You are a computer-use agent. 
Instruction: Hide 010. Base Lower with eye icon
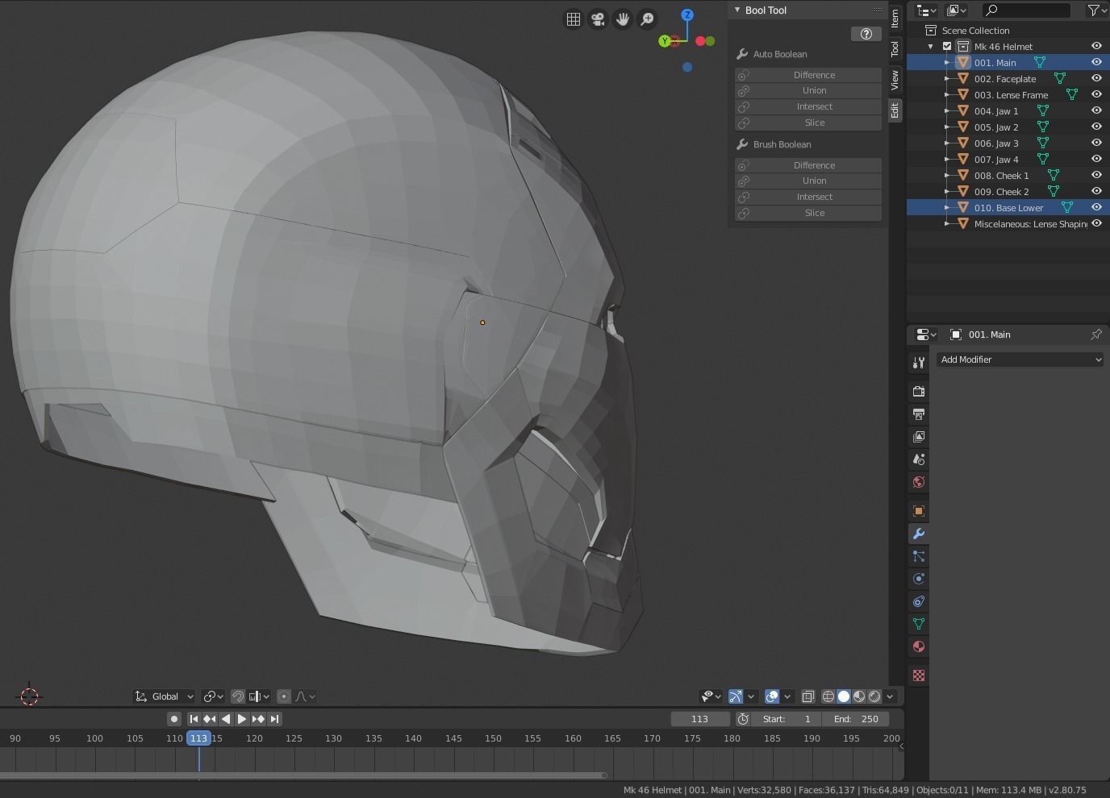[x=1096, y=207]
